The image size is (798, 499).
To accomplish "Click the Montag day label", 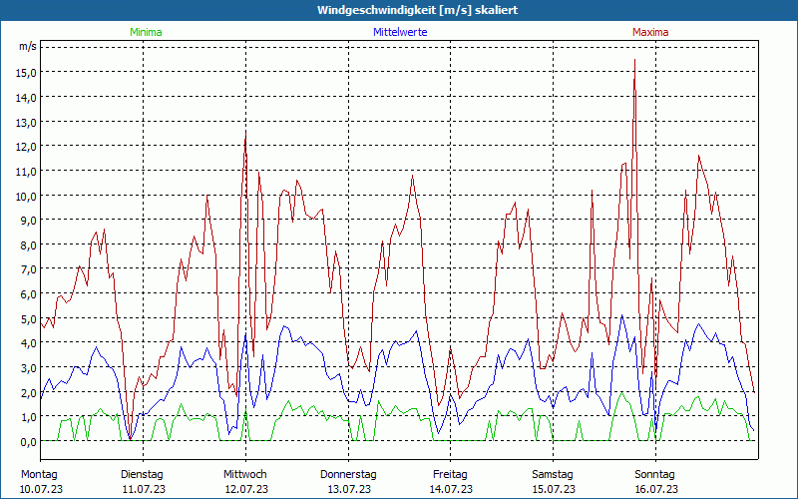I will (x=39, y=474).
